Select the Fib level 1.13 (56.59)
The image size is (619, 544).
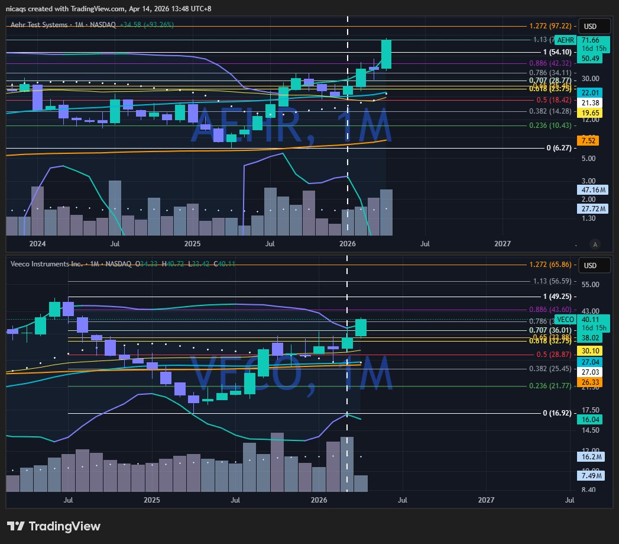(x=552, y=281)
